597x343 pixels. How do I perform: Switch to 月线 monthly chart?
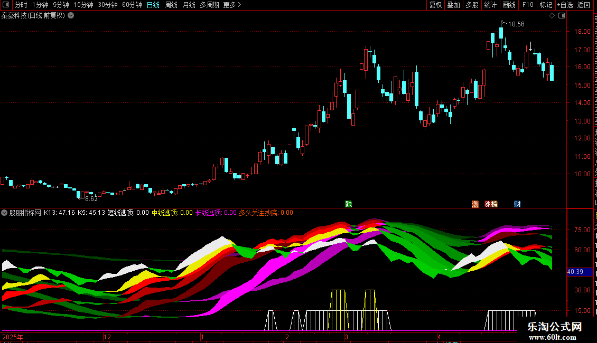[189, 5]
